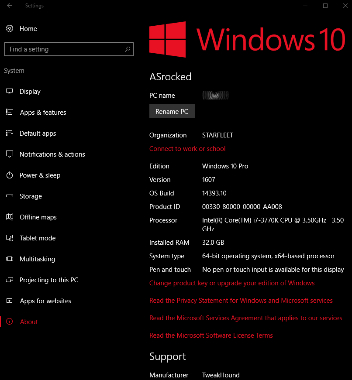This screenshot has height=380, width=352.
Task: Click the Windows 10 logo
Action: [247, 39]
